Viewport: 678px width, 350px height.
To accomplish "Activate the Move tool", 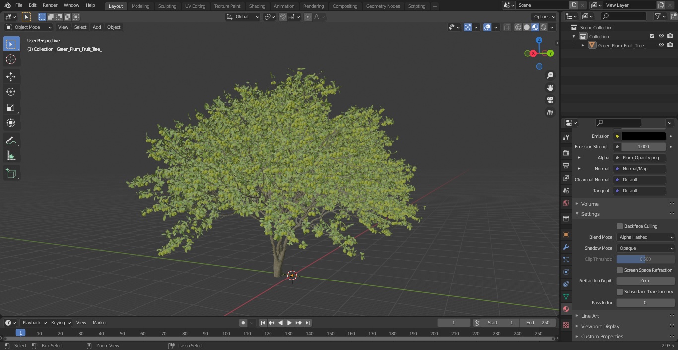I will [x=11, y=77].
